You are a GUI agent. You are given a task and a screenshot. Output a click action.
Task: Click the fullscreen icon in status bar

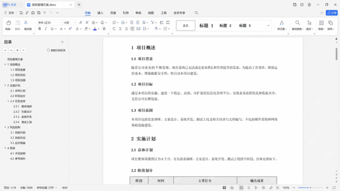pos(334,188)
